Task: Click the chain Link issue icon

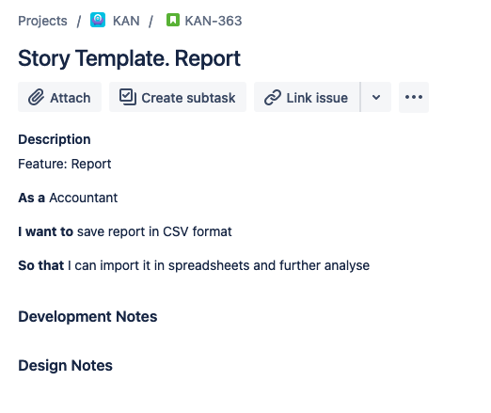Action: pyautogui.click(x=273, y=98)
